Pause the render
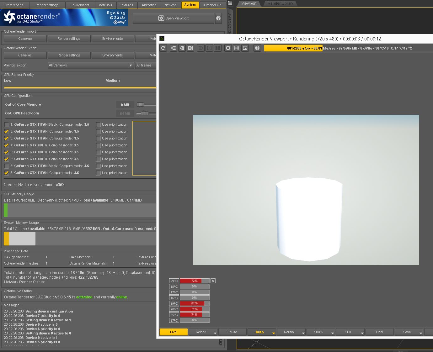Screen dimensions: 433x352 pyautogui.click(x=232, y=332)
